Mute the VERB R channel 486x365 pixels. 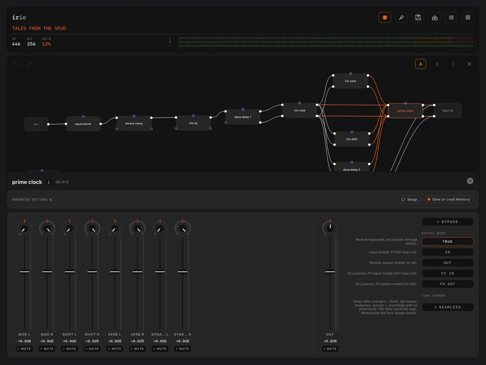click(x=137, y=349)
